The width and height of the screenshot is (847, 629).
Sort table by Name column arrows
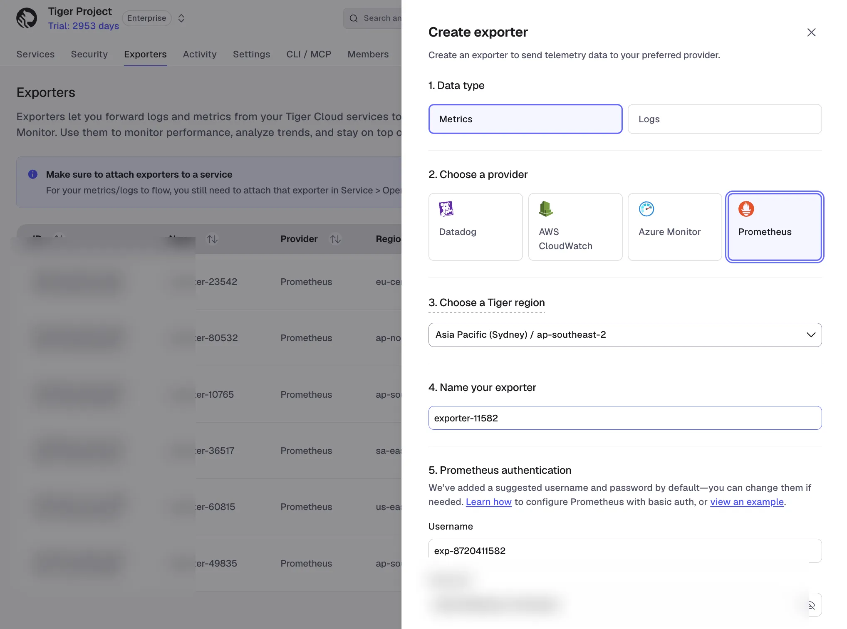point(212,239)
